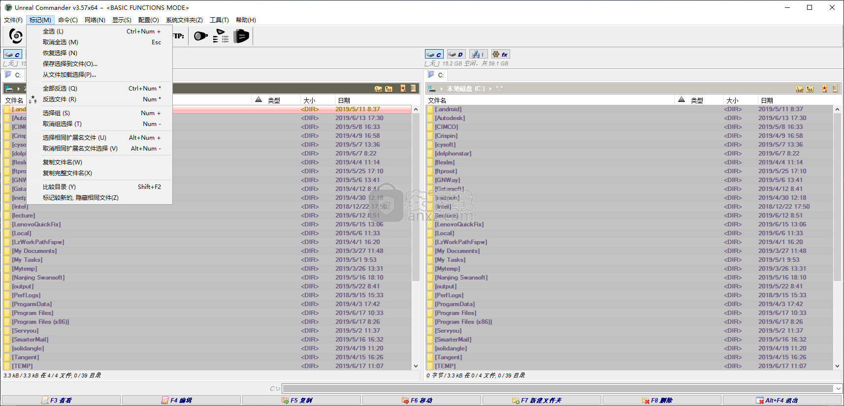Open favorites star icon in right panel
This screenshot has height=406, width=844.
825,89
